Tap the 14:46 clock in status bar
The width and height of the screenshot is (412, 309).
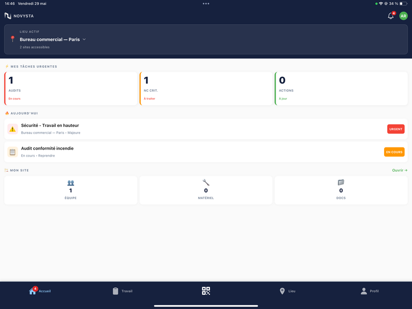click(10, 4)
